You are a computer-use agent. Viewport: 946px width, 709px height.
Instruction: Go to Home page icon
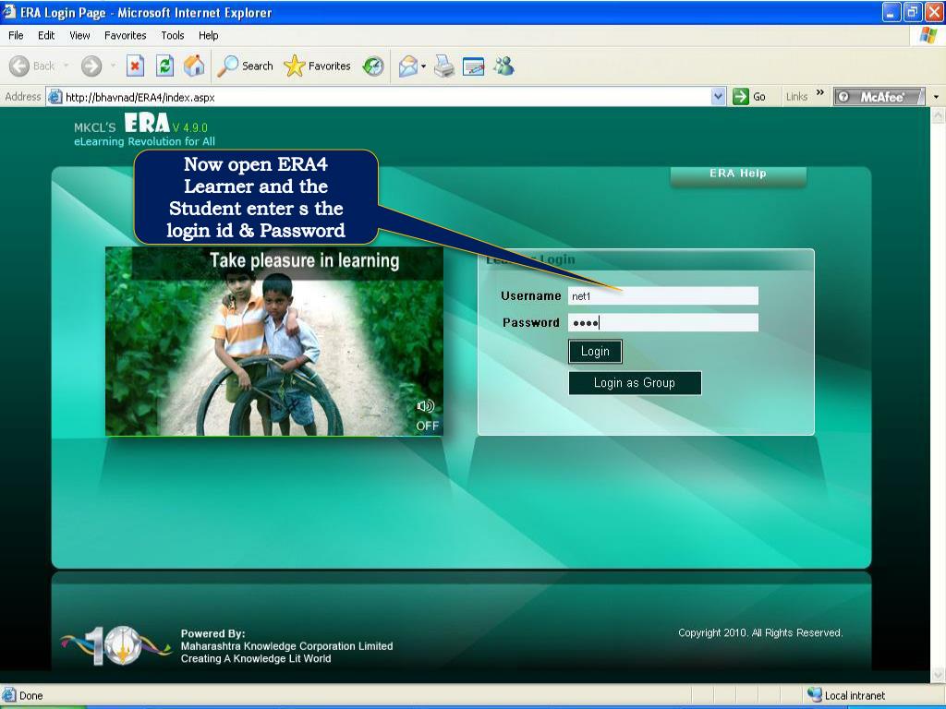[194, 66]
